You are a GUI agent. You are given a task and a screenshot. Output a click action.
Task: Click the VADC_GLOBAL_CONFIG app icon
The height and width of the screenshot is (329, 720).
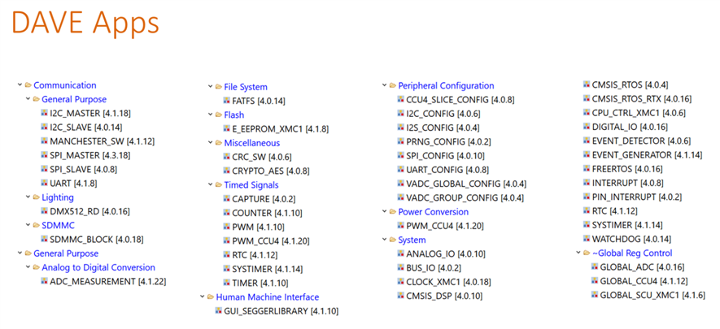click(400, 184)
